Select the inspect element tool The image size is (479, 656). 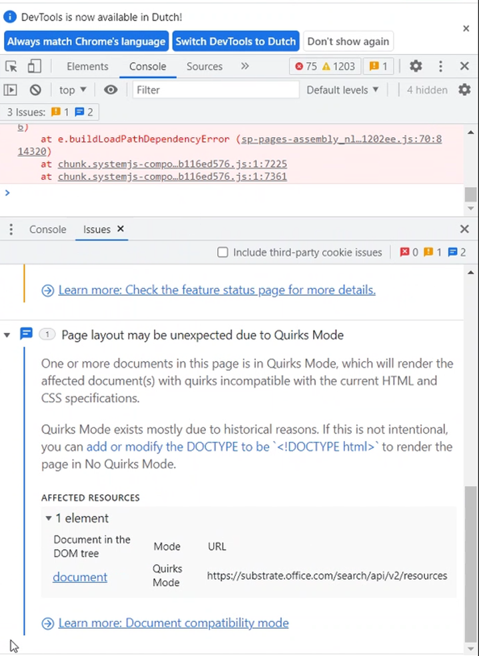pos(10,66)
